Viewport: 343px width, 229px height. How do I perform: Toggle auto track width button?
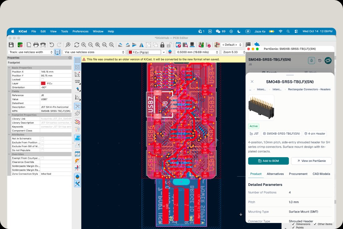(x=57, y=52)
